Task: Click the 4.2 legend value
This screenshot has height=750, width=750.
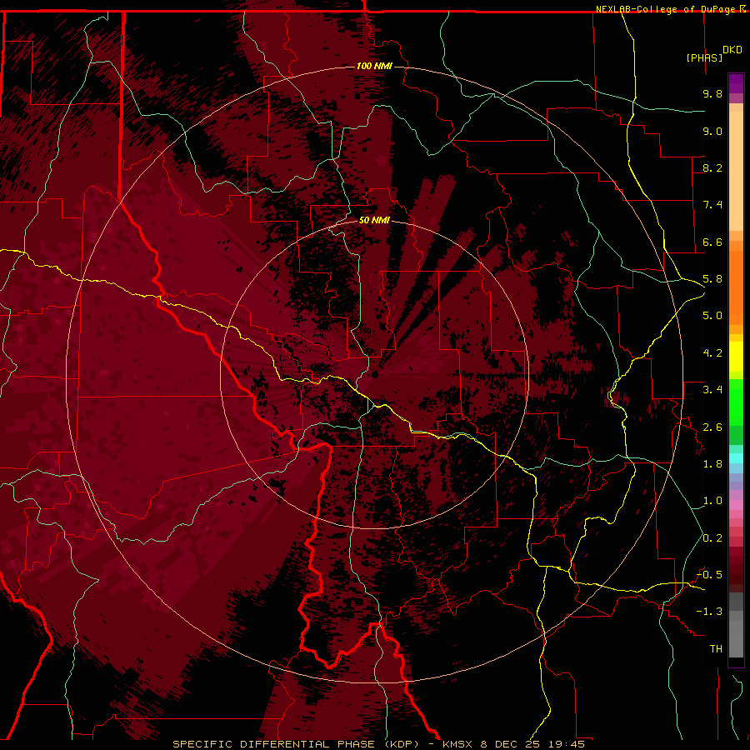Action: click(712, 353)
